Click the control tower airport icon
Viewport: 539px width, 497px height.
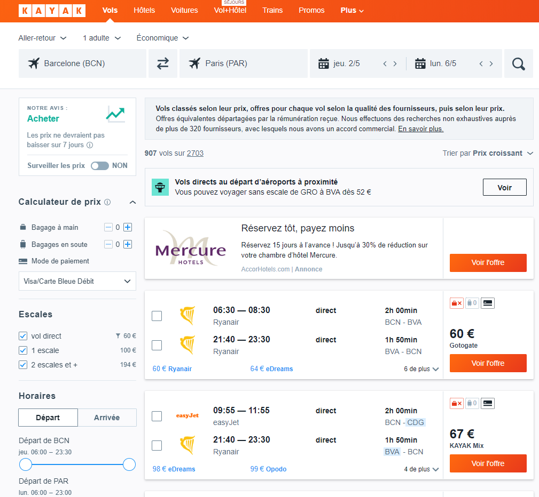coord(160,187)
